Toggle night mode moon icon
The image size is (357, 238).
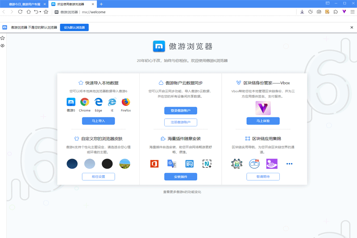(311, 12)
